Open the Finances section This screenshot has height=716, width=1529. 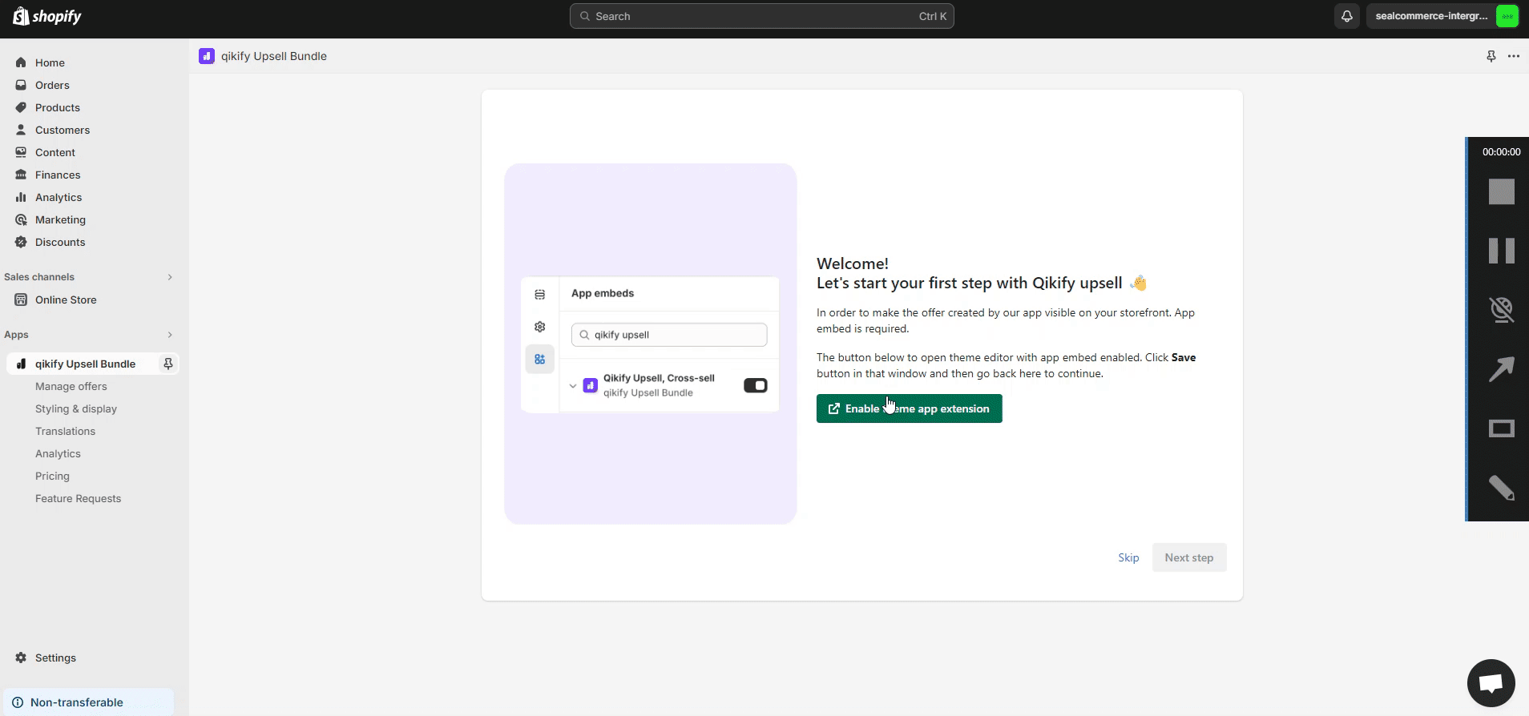click(58, 175)
